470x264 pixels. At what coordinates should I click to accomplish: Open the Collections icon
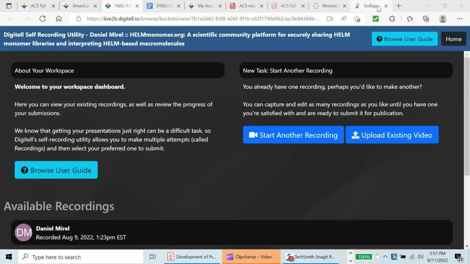426,19
